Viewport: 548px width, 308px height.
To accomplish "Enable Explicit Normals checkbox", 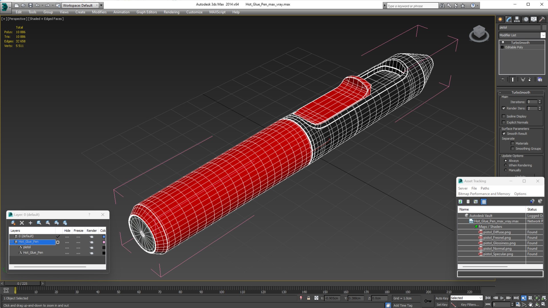I will [504, 122].
